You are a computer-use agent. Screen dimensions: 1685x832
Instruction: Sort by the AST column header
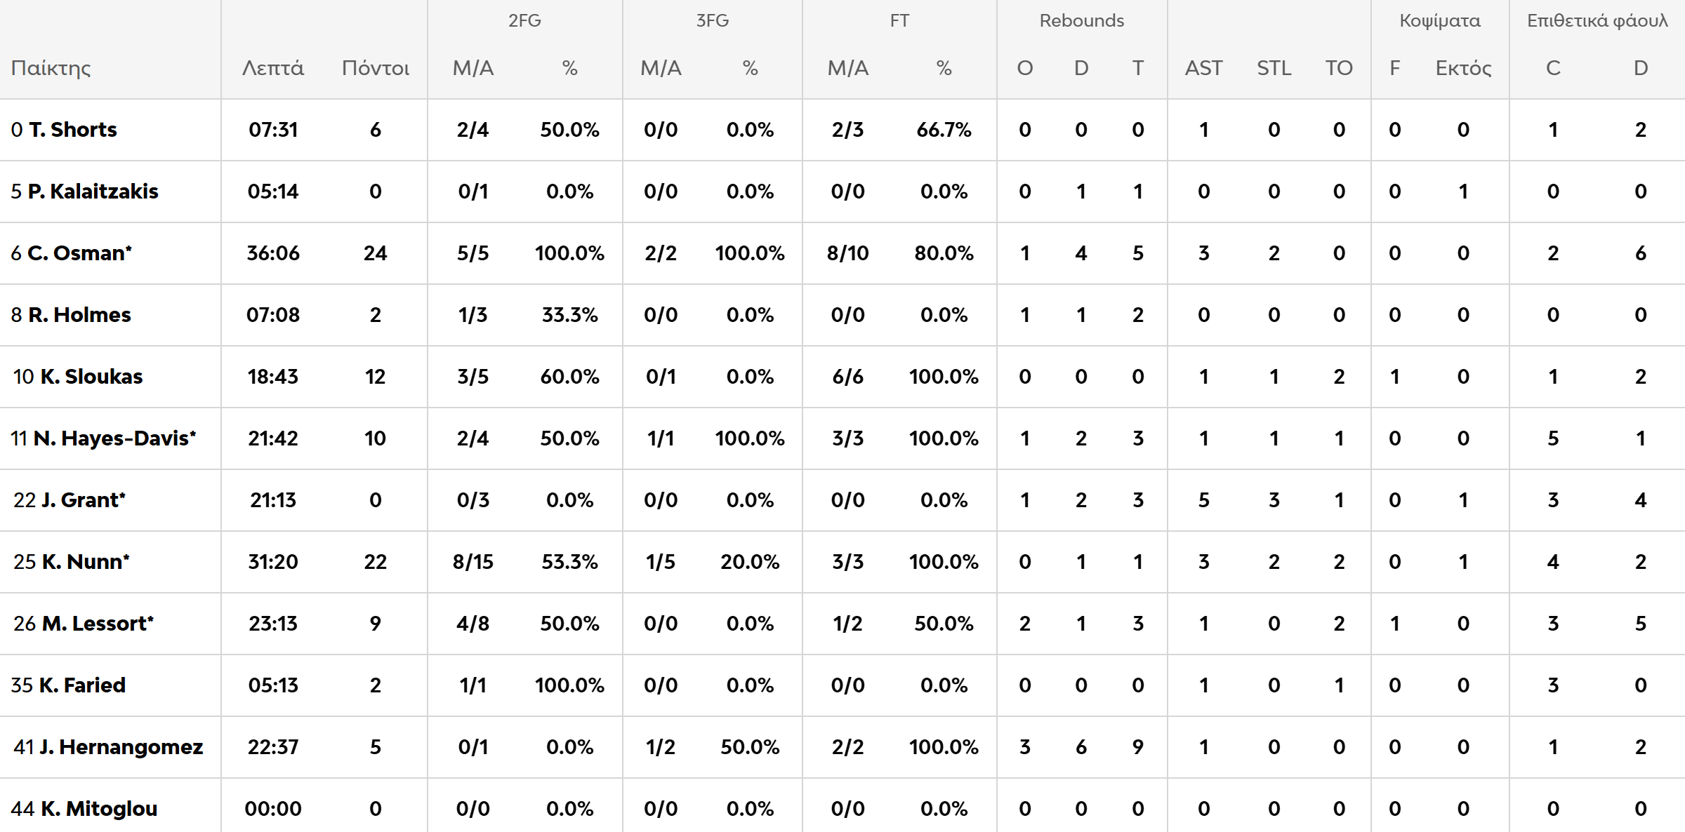pyautogui.click(x=1203, y=68)
